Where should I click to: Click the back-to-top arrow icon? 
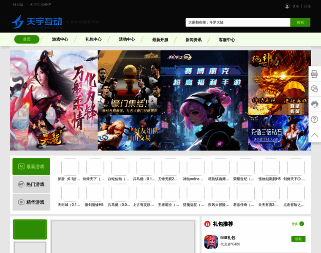tap(314, 135)
